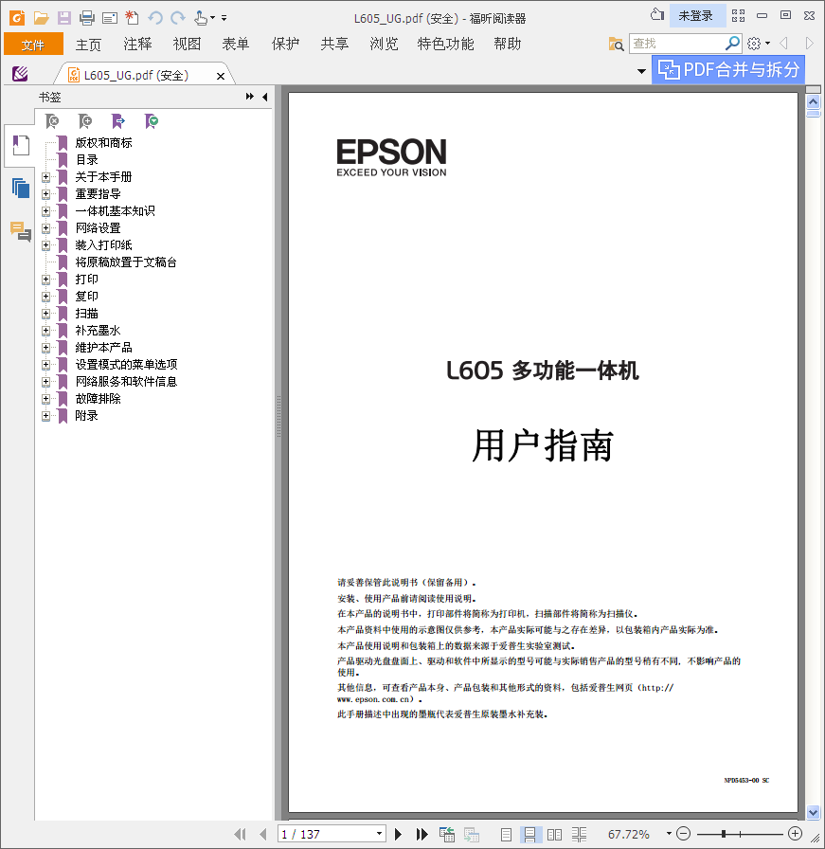Viewport: 825px width, 849px height.
Task: Click the undo arrow icon
Action: pyautogui.click(x=155, y=18)
